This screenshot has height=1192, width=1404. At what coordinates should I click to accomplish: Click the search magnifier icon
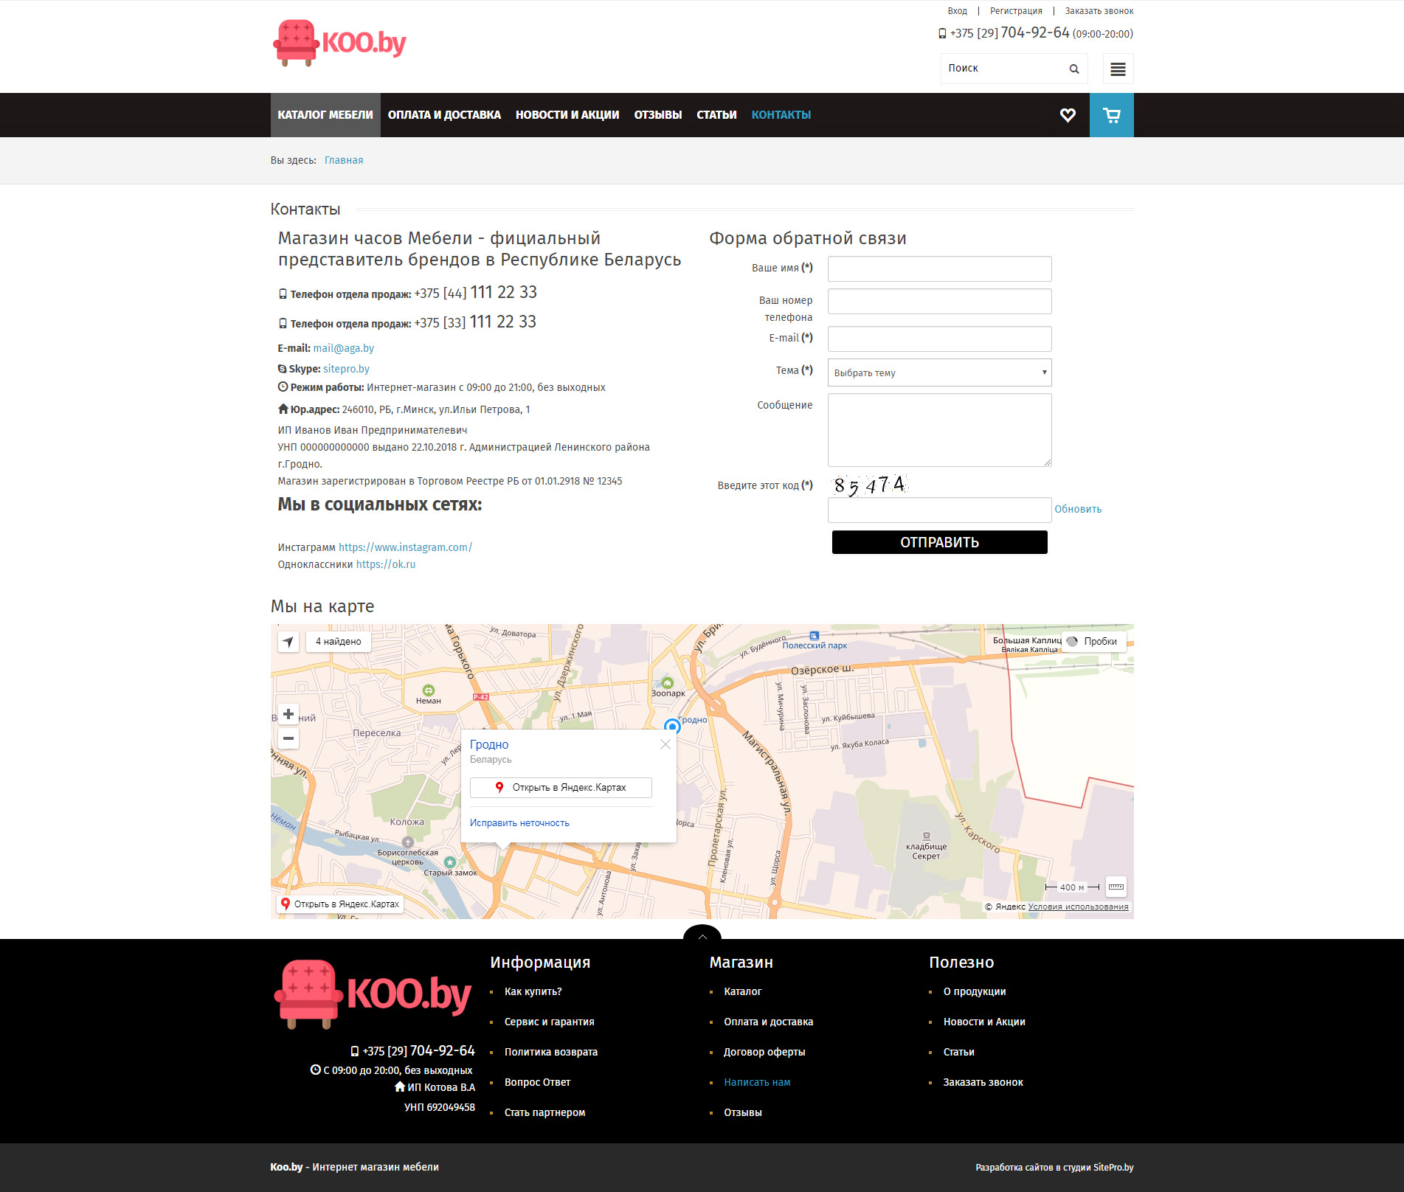[1074, 69]
